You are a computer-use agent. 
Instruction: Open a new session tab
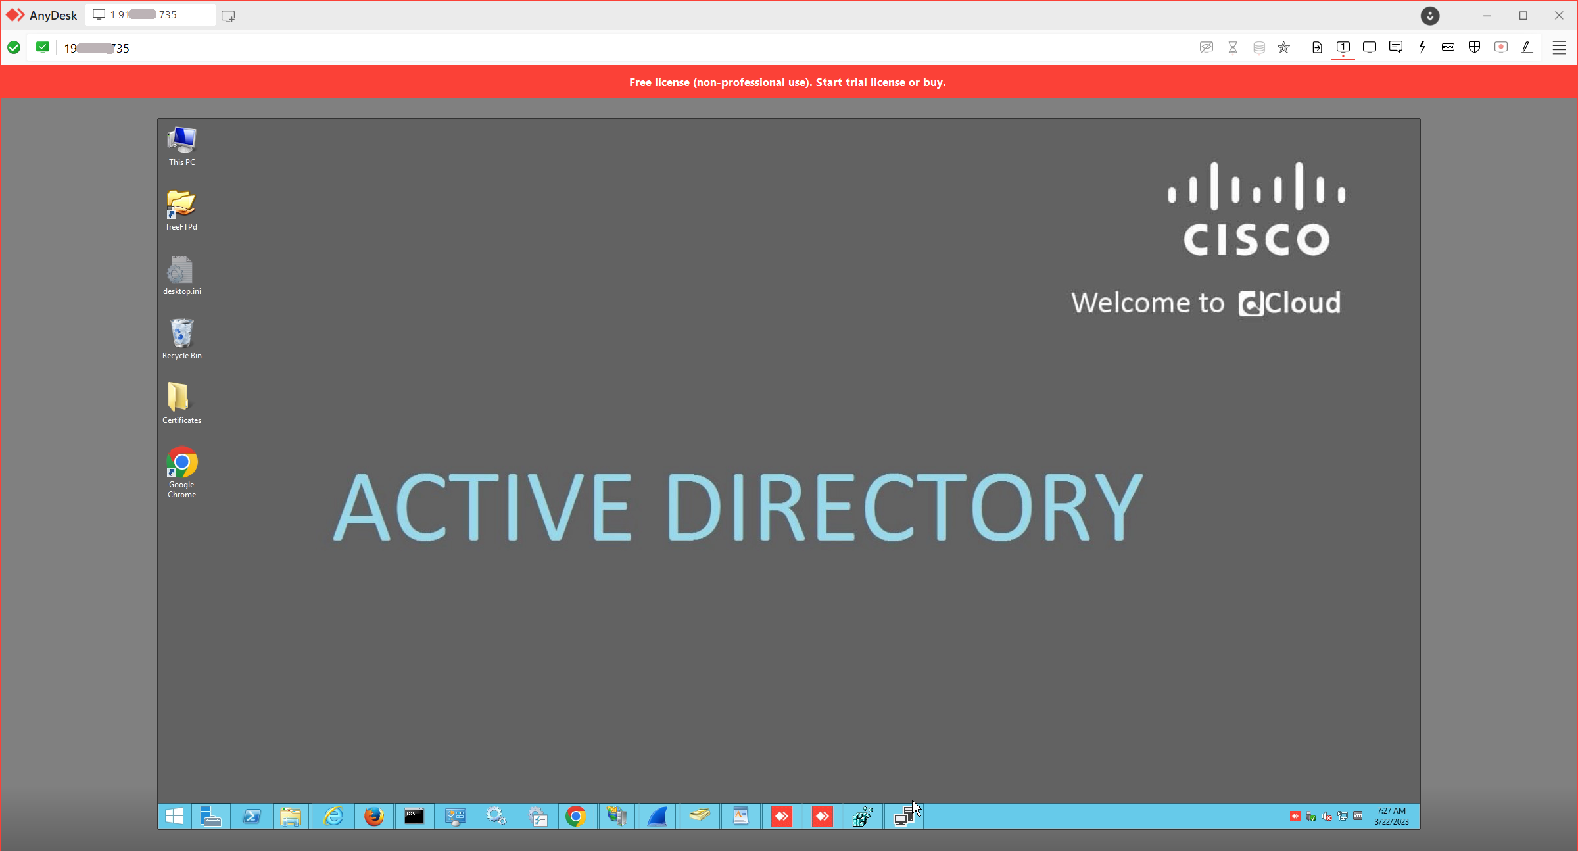[228, 16]
